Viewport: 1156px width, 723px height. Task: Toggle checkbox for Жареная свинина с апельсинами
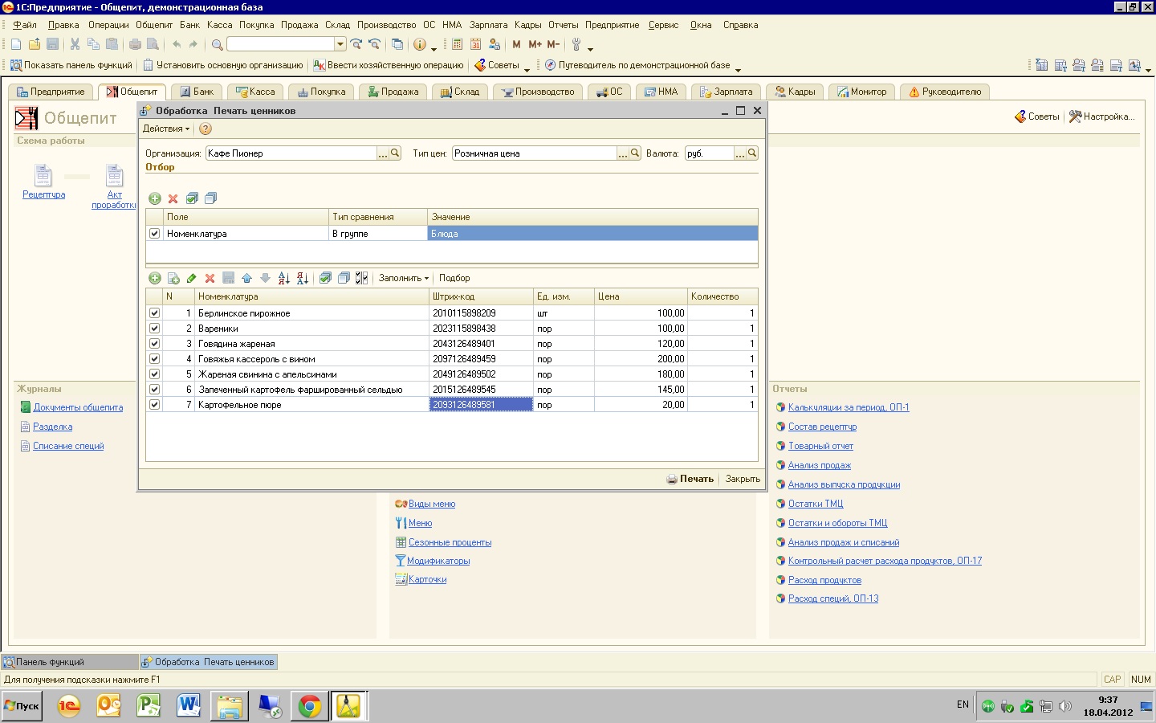[154, 374]
